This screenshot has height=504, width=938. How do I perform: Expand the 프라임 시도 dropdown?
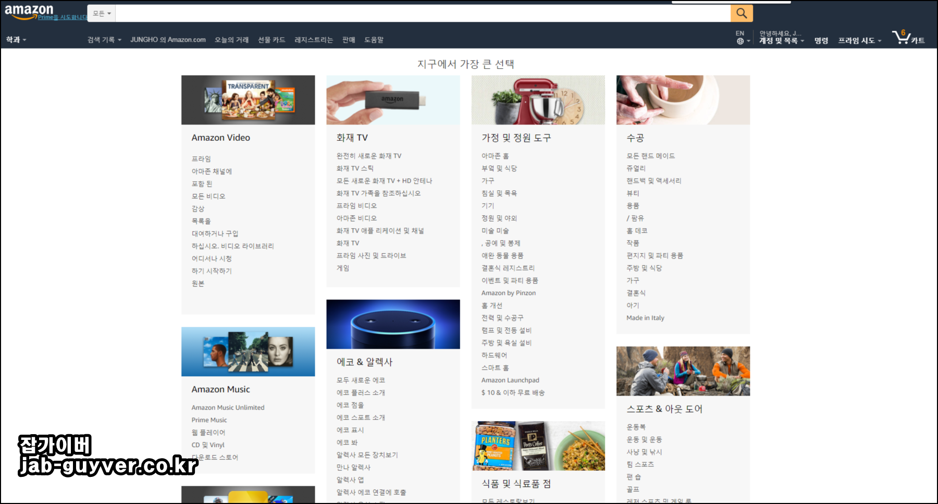(x=859, y=41)
